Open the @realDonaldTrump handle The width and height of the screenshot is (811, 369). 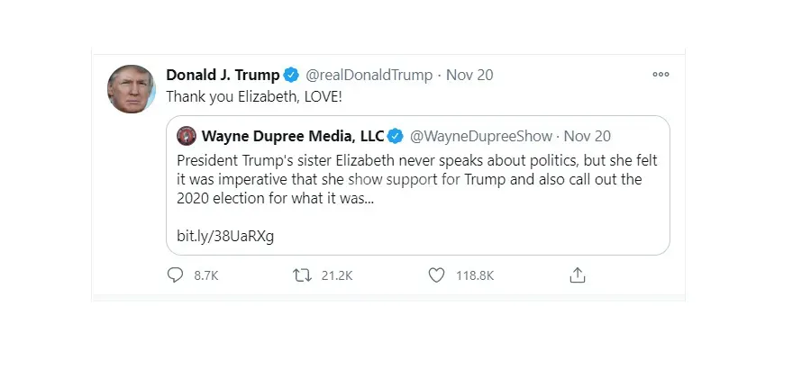(x=369, y=75)
